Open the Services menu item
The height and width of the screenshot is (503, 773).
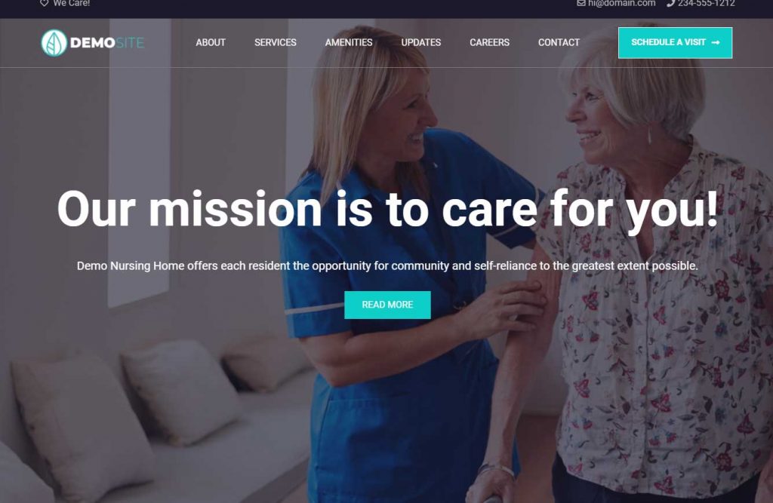275,42
